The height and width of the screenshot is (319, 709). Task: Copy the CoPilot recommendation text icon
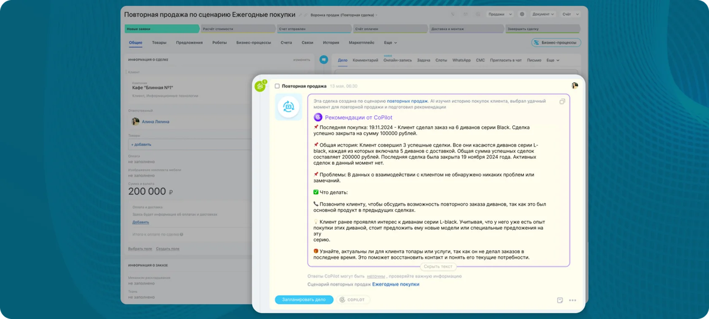562,102
